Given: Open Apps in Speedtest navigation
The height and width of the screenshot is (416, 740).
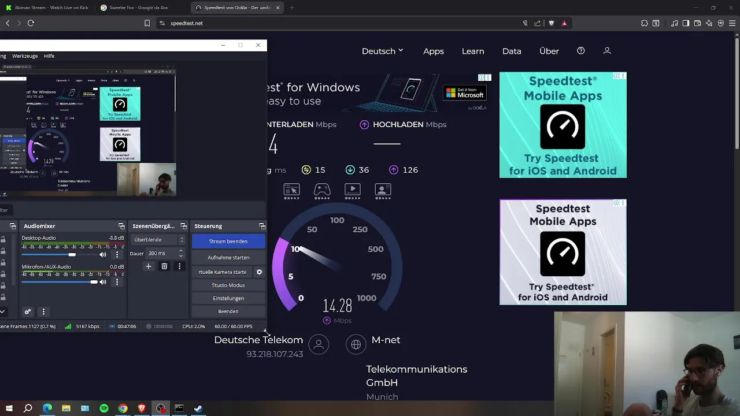Looking at the screenshot, I should click(x=434, y=51).
